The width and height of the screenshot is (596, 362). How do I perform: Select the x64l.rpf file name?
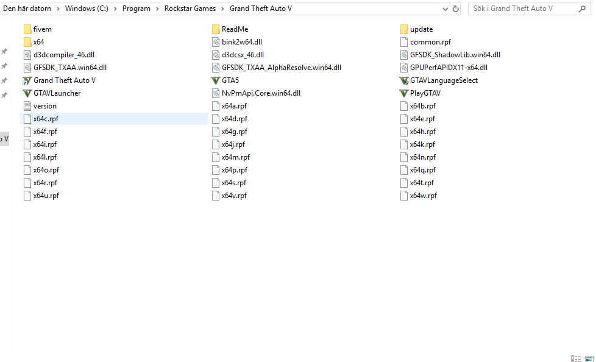pyautogui.click(x=45, y=157)
